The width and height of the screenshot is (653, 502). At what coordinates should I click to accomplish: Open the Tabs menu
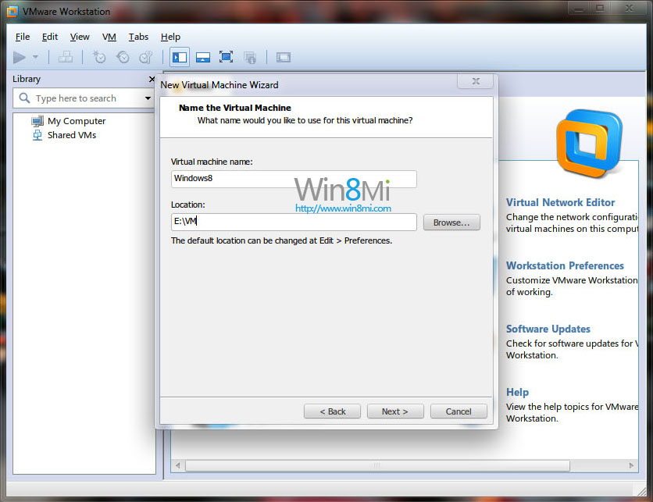(x=138, y=37)
